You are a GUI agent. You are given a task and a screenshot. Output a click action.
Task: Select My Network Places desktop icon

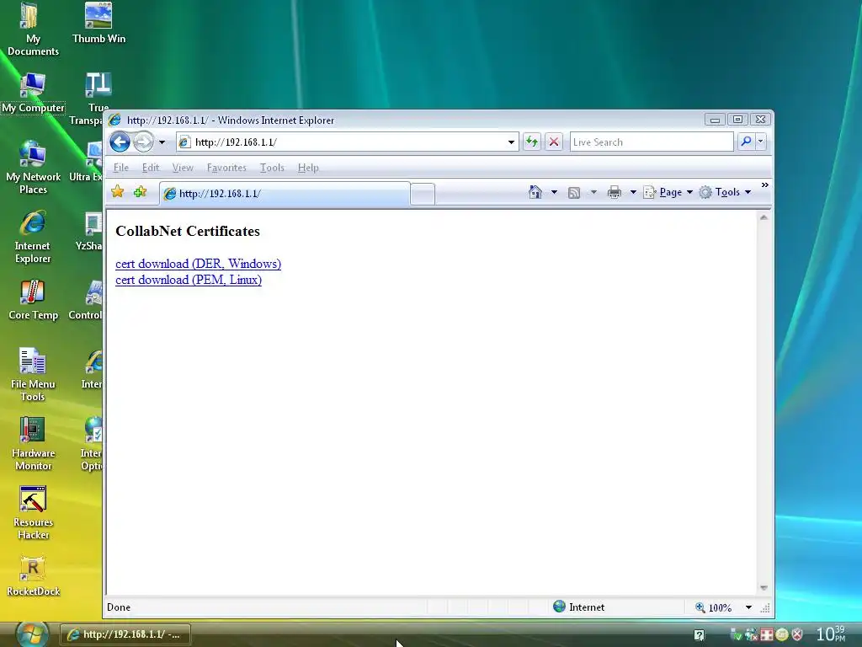(x=33, y=168)
